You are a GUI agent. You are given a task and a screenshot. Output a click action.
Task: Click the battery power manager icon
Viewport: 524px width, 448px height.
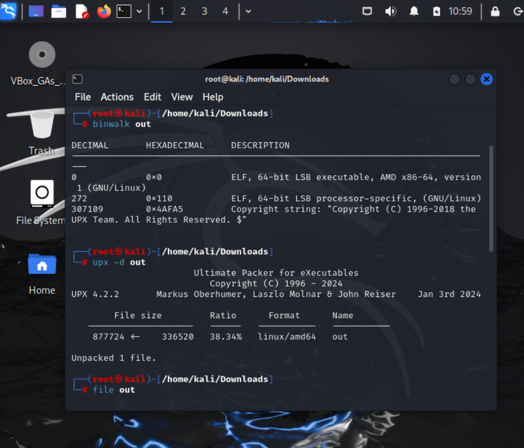[x=437, y=11]
